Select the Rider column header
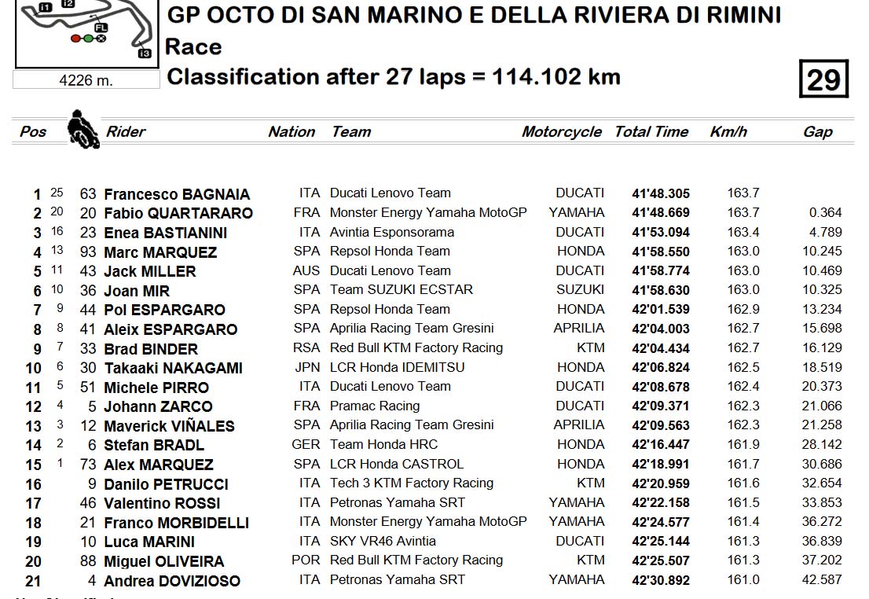The image size is (869, 599). tap(126, 131)
